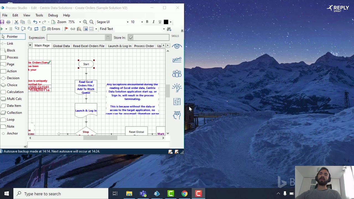Select the Anchor stage tool
Viewport: 354px width, 199px height.
point(12,133)
